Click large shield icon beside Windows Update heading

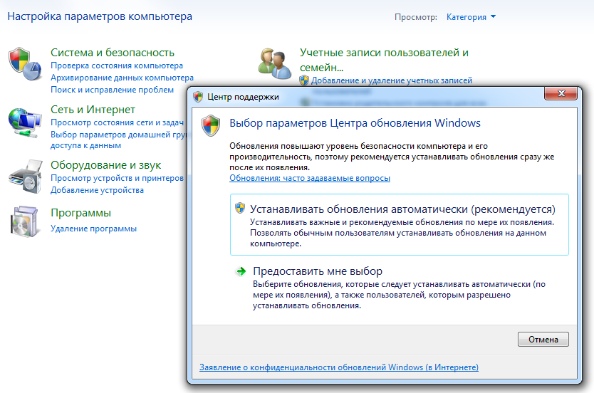[211, 125]
